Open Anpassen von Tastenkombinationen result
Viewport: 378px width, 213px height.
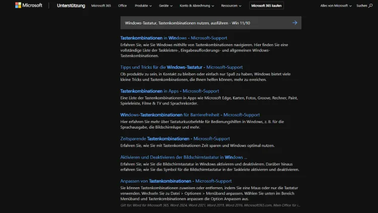(x=176, y=181)
